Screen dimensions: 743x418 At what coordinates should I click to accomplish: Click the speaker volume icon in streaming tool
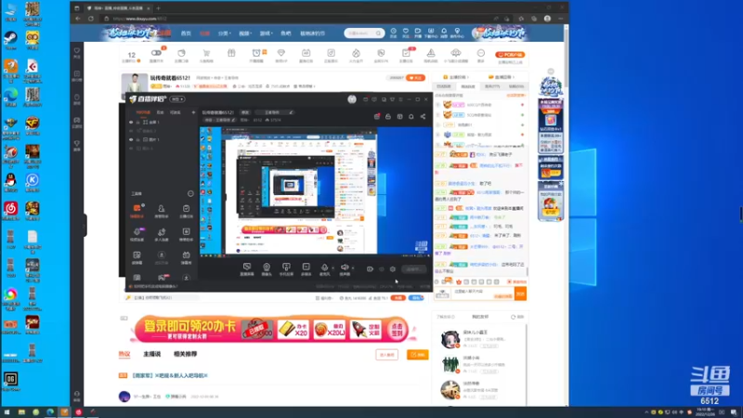[345, 268]
